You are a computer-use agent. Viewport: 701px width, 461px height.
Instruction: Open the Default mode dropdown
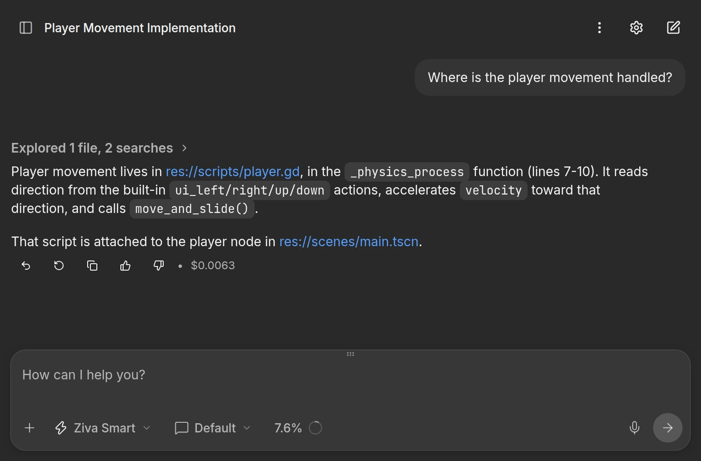[213, 428]
